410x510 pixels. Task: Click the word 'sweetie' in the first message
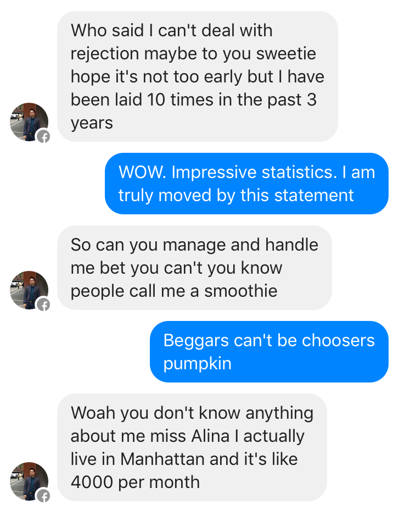click(286, 54)
